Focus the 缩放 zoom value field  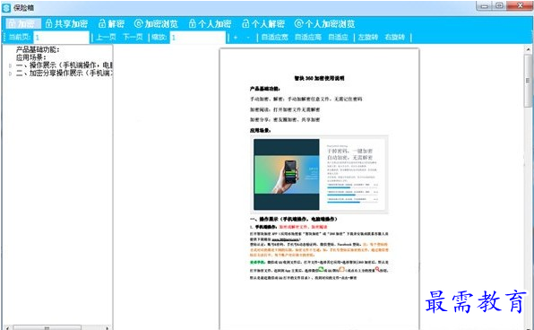[x=198, y=37]
